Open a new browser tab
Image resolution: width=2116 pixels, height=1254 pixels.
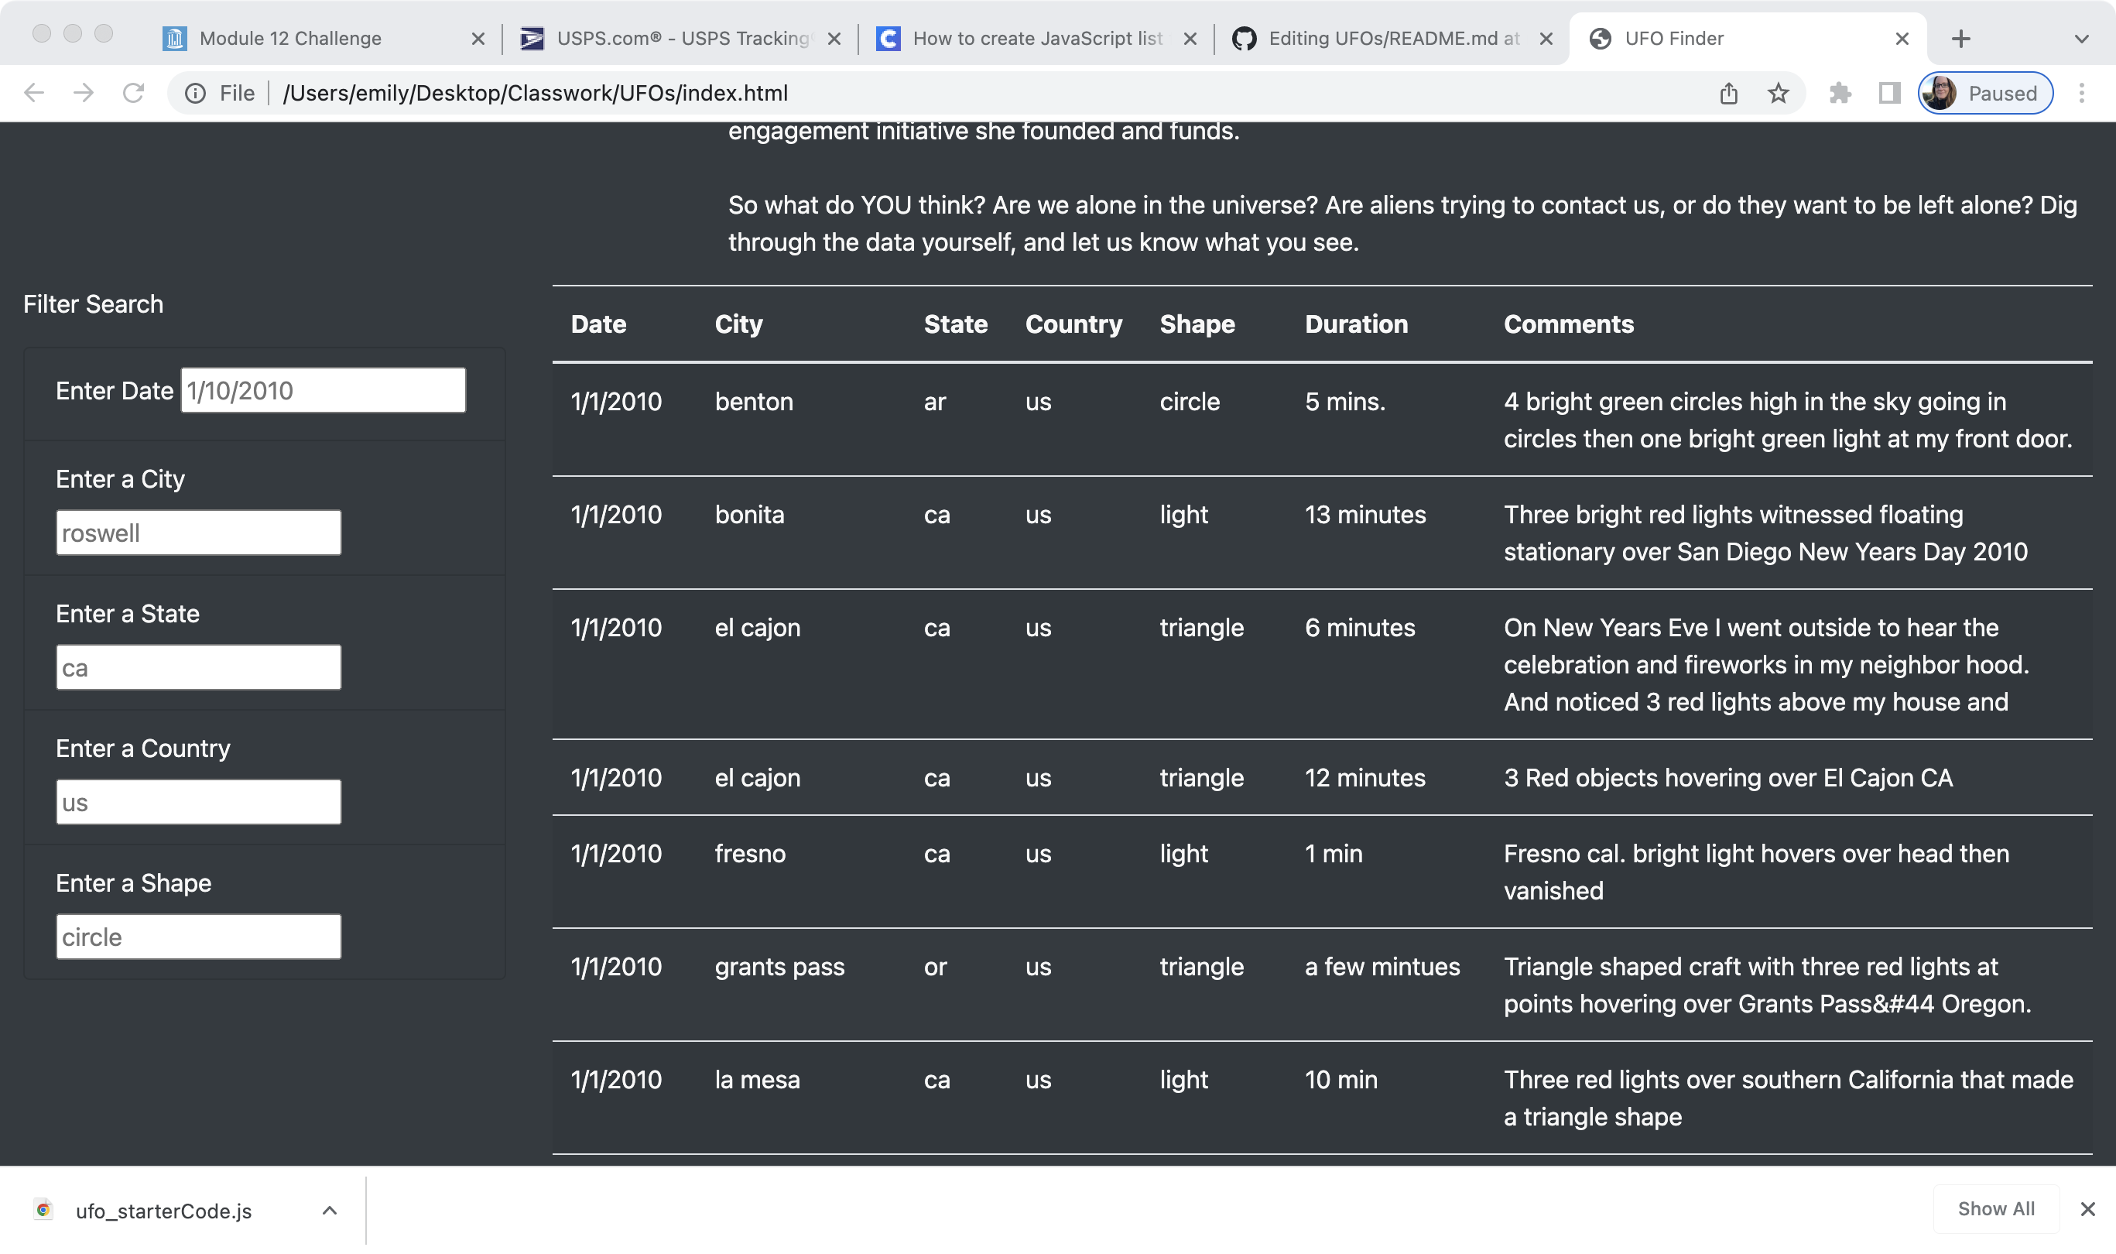click(1961, 38)
